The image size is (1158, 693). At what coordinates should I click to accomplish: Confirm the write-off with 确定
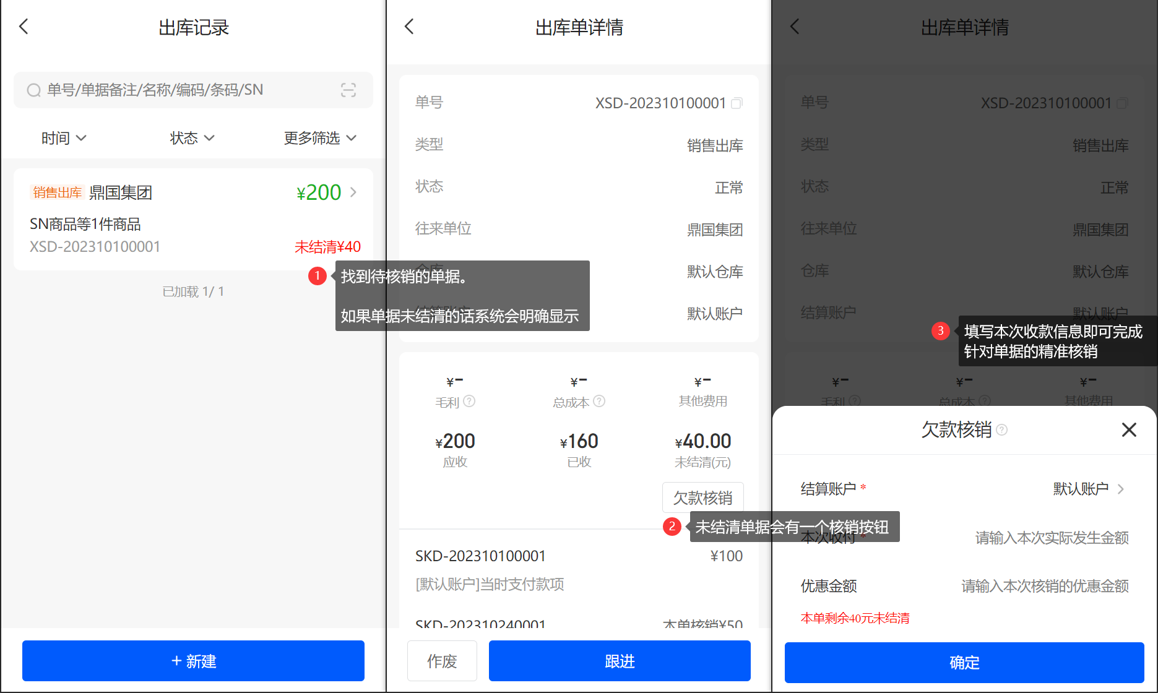tap(964, 663)
